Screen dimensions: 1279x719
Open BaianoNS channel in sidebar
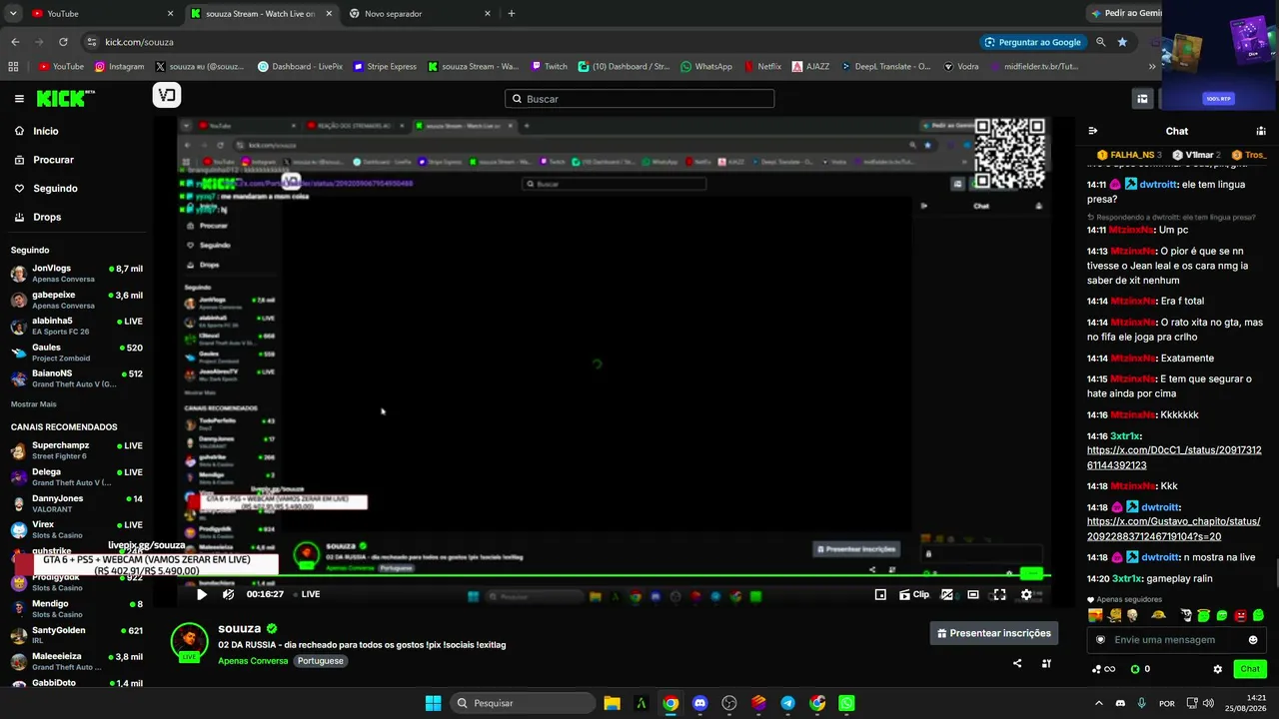76,378
